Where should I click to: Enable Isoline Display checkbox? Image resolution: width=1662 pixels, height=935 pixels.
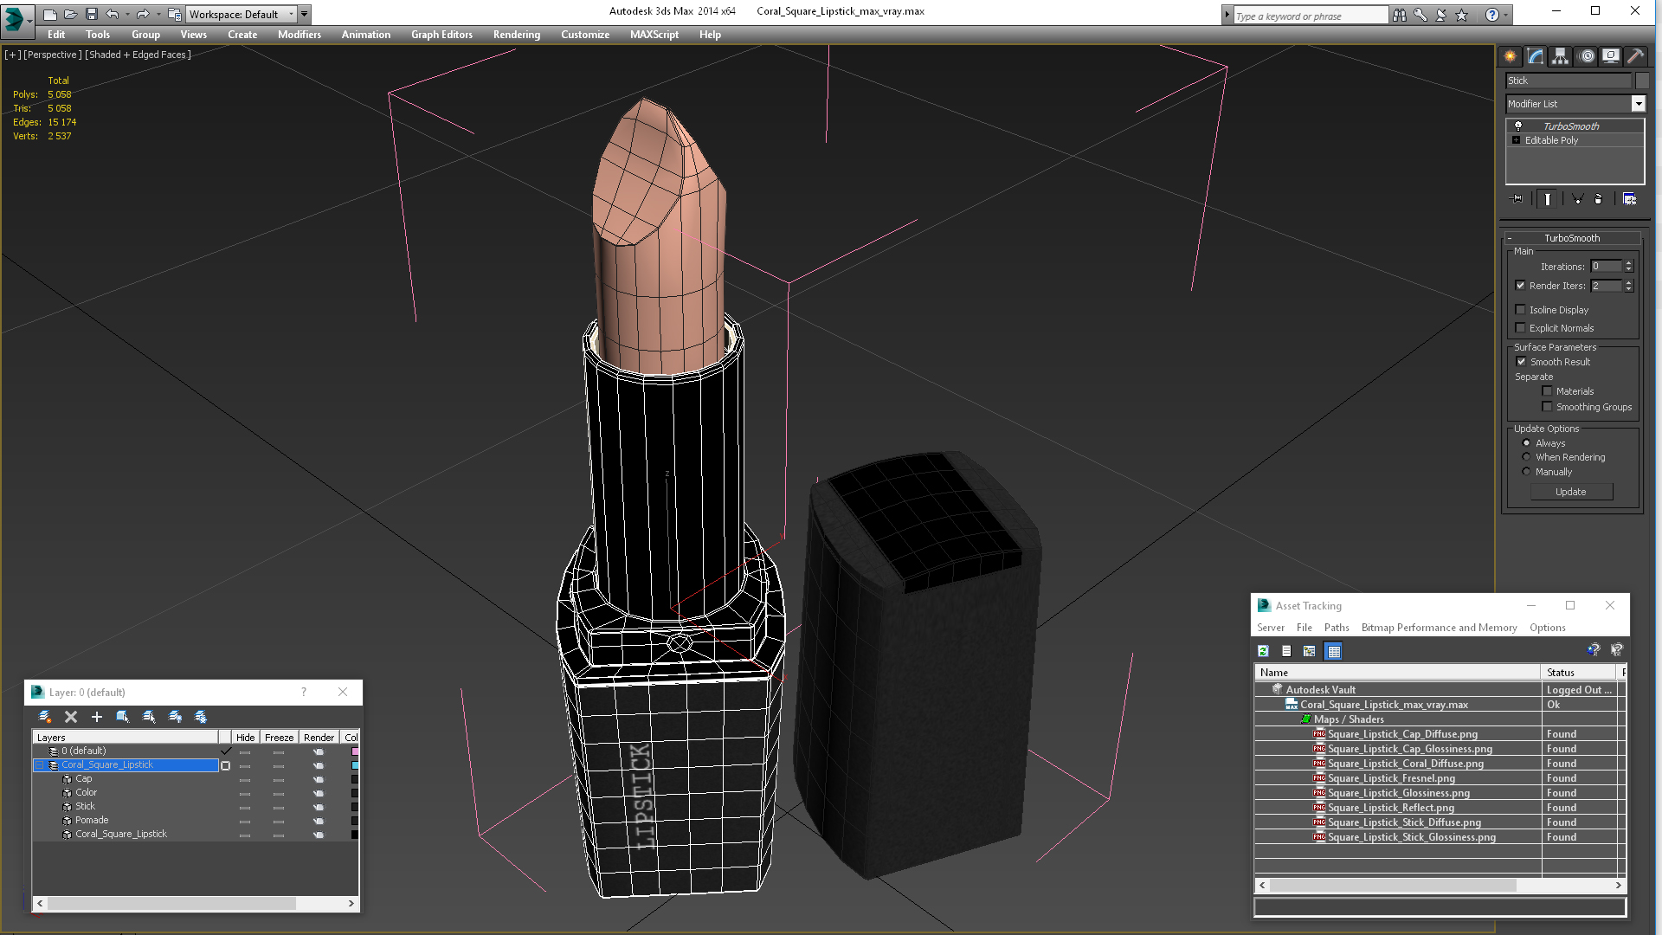1520,310
